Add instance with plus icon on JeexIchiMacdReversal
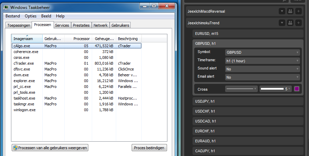The height and width of the screenshot is (156, 309). coord(298,11)
